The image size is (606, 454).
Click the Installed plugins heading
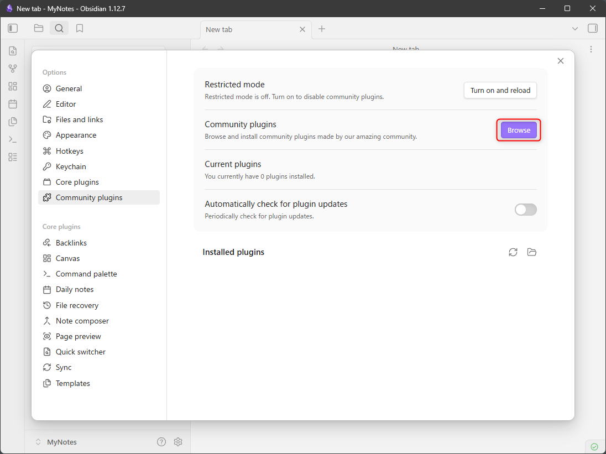pyautogui.click(x=233, y=252)
